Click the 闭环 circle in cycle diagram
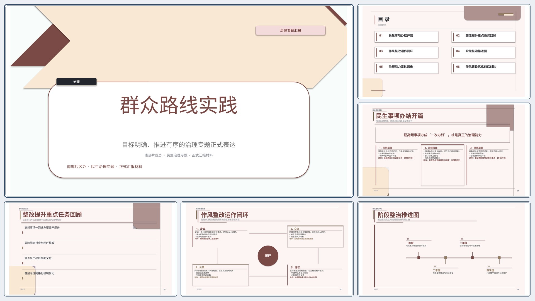Viewport: 535px width, 301px height. (268, 256)
